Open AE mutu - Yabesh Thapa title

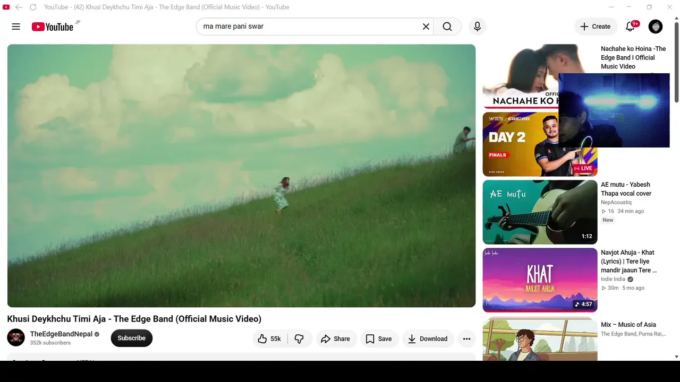pyautogui.click(x=626, y=189)
